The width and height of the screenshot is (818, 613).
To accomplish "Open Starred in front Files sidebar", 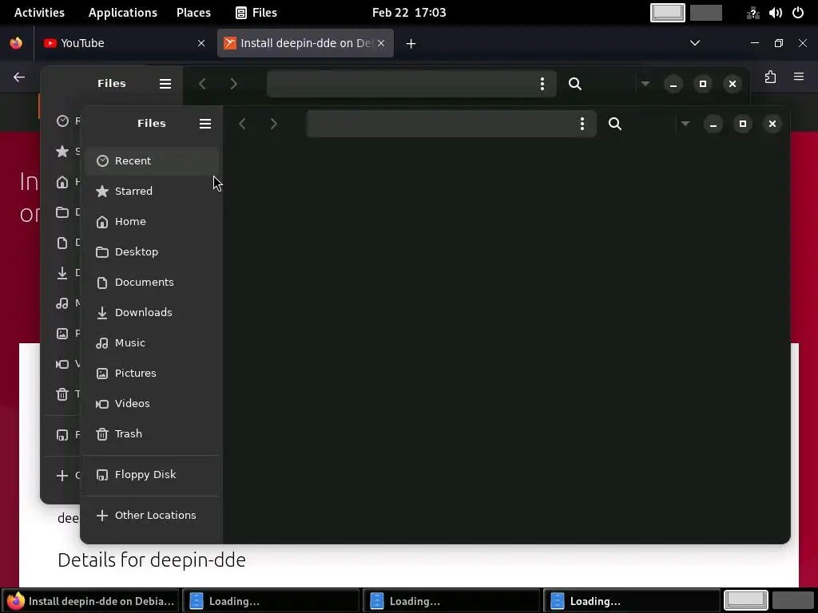I will coord(151,191).
